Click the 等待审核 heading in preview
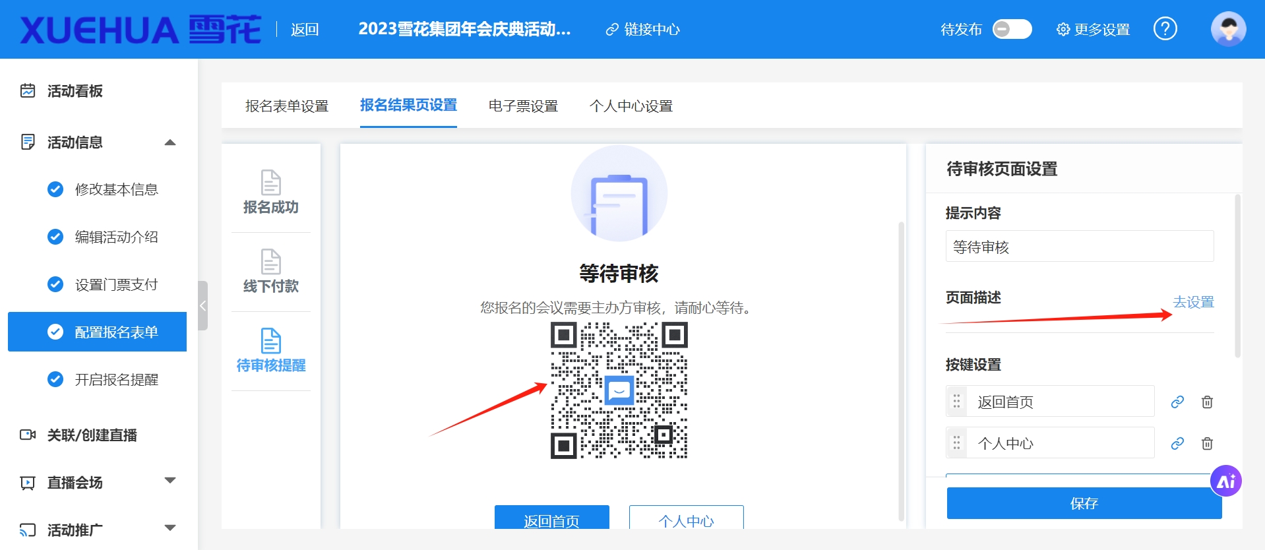Image resolution: width=1265 pixels, height=550 pixels. (619, 274)
